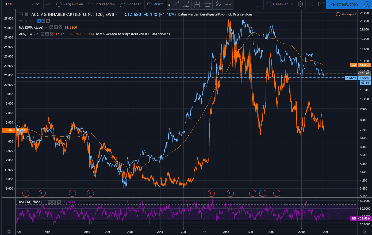This screenshot has width=372, height=235.
Task: Switch chart to fullscreen mode
Action: coord(311,4)
